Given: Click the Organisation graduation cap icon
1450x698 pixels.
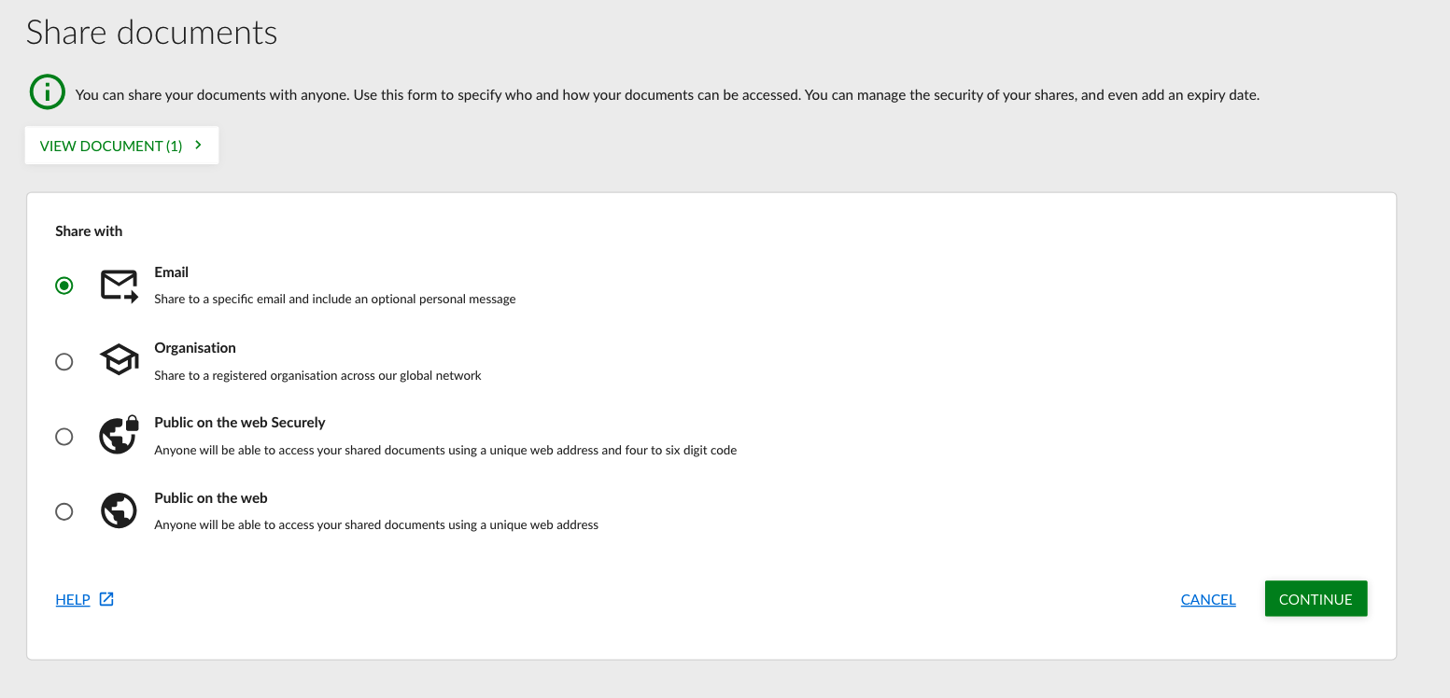Looking at the screenshot, I should [120, 360].
